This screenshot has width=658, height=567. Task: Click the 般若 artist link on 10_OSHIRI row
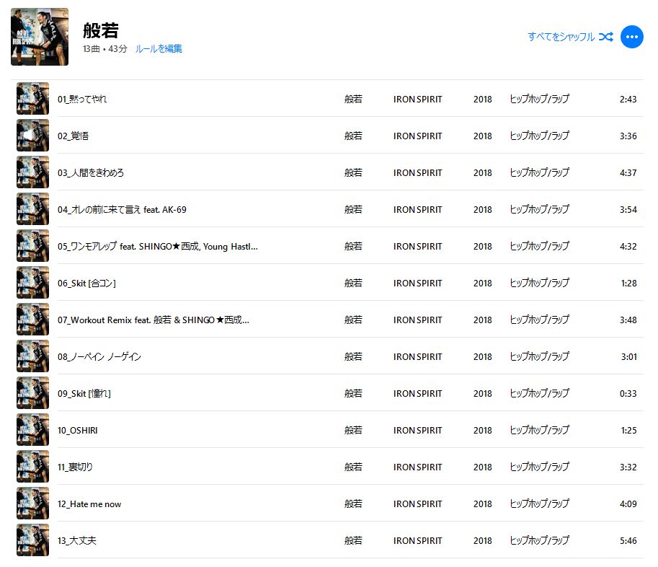tap(353, 430)
